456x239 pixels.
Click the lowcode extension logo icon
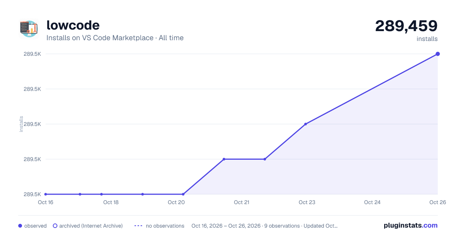[29, 29]
